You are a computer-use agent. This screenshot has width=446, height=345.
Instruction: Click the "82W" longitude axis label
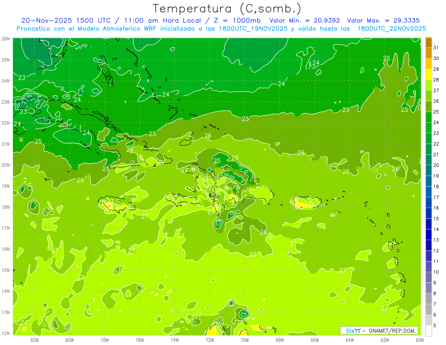35,339
